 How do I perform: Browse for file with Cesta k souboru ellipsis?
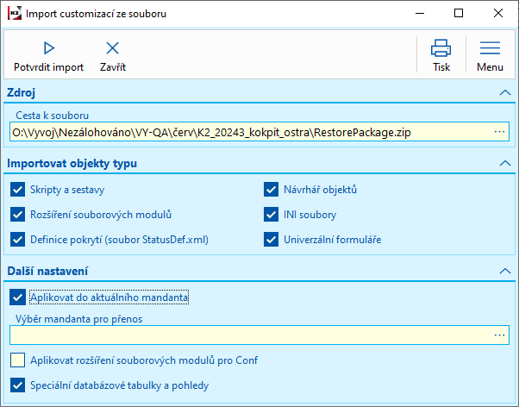(x=499, y=132)
